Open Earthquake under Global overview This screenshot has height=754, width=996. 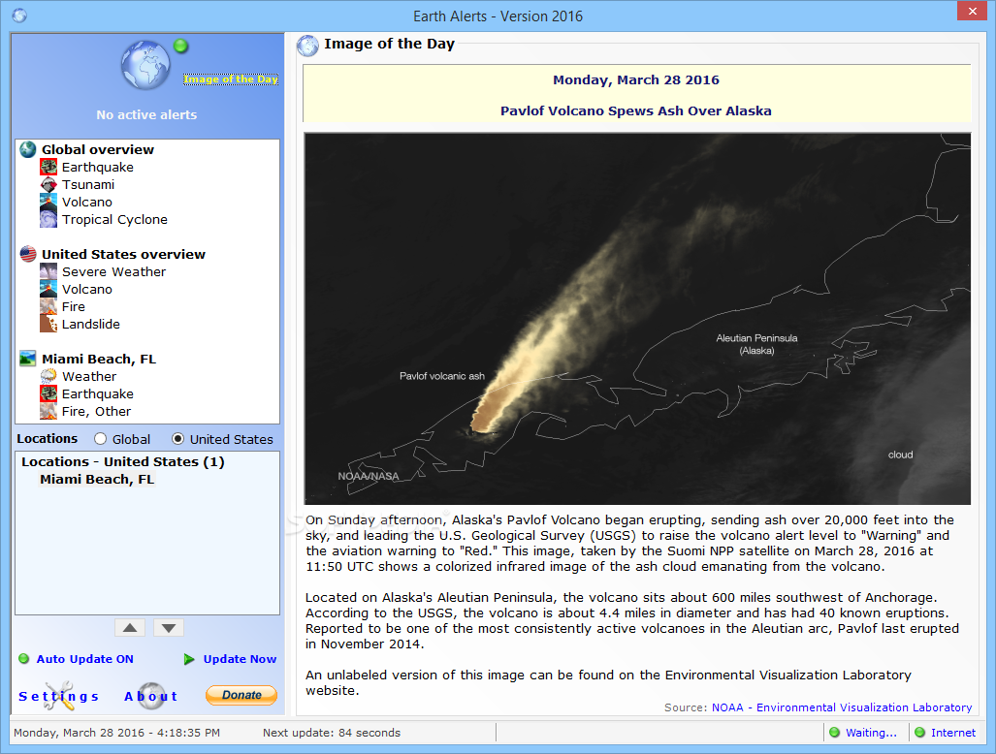[98, 167]
